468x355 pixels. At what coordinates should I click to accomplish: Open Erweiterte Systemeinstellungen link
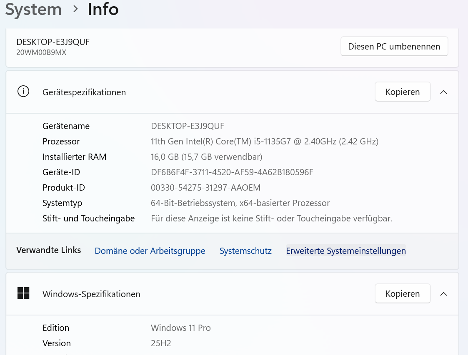point(346,251)
